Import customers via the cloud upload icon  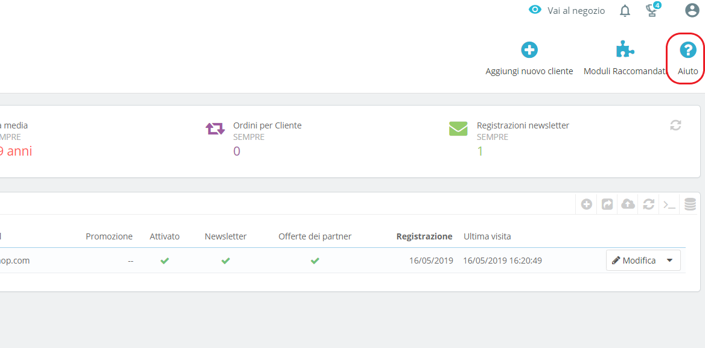tap(628, 204)
